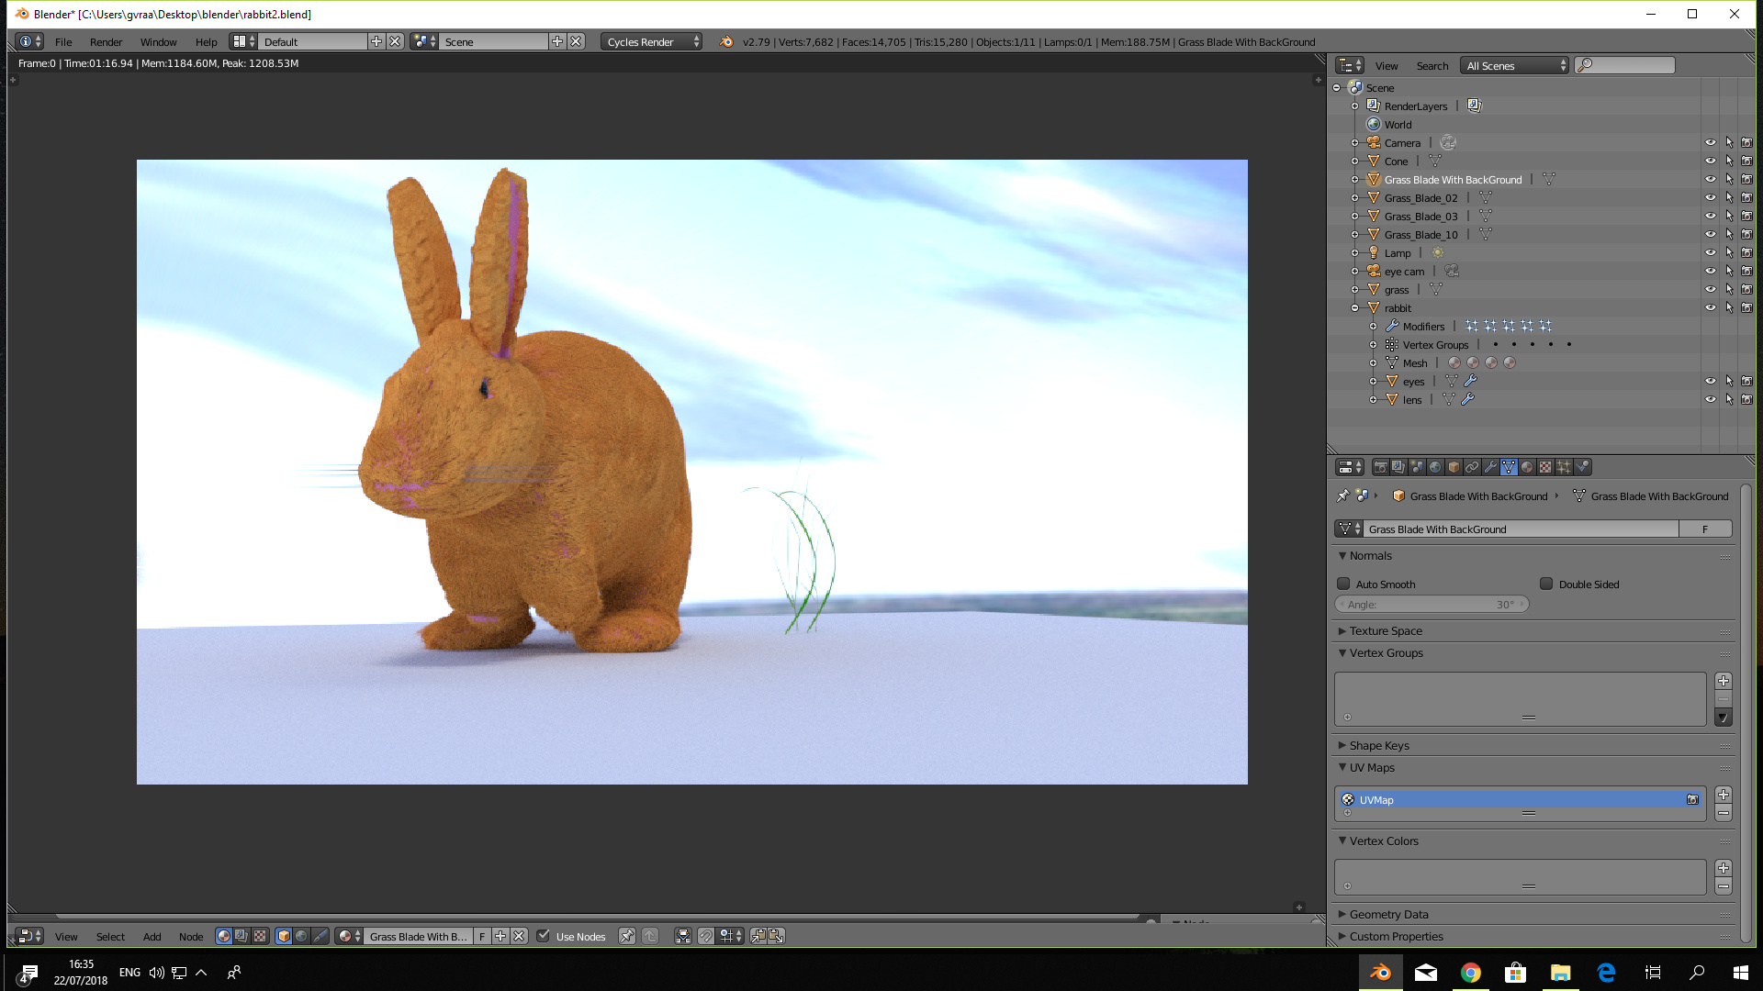
Task: Open the Physics properties tab
Action: (x=1582, y=467)
